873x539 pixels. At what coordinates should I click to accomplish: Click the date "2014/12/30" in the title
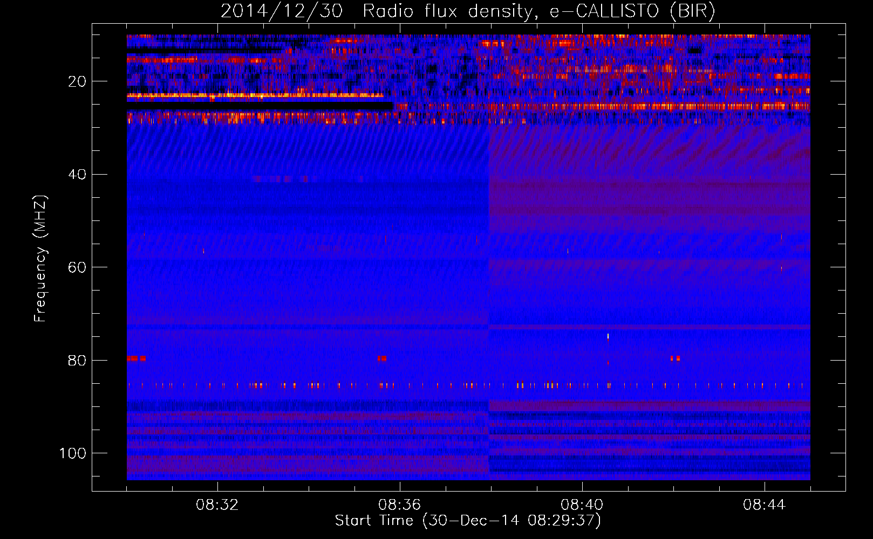282,11
